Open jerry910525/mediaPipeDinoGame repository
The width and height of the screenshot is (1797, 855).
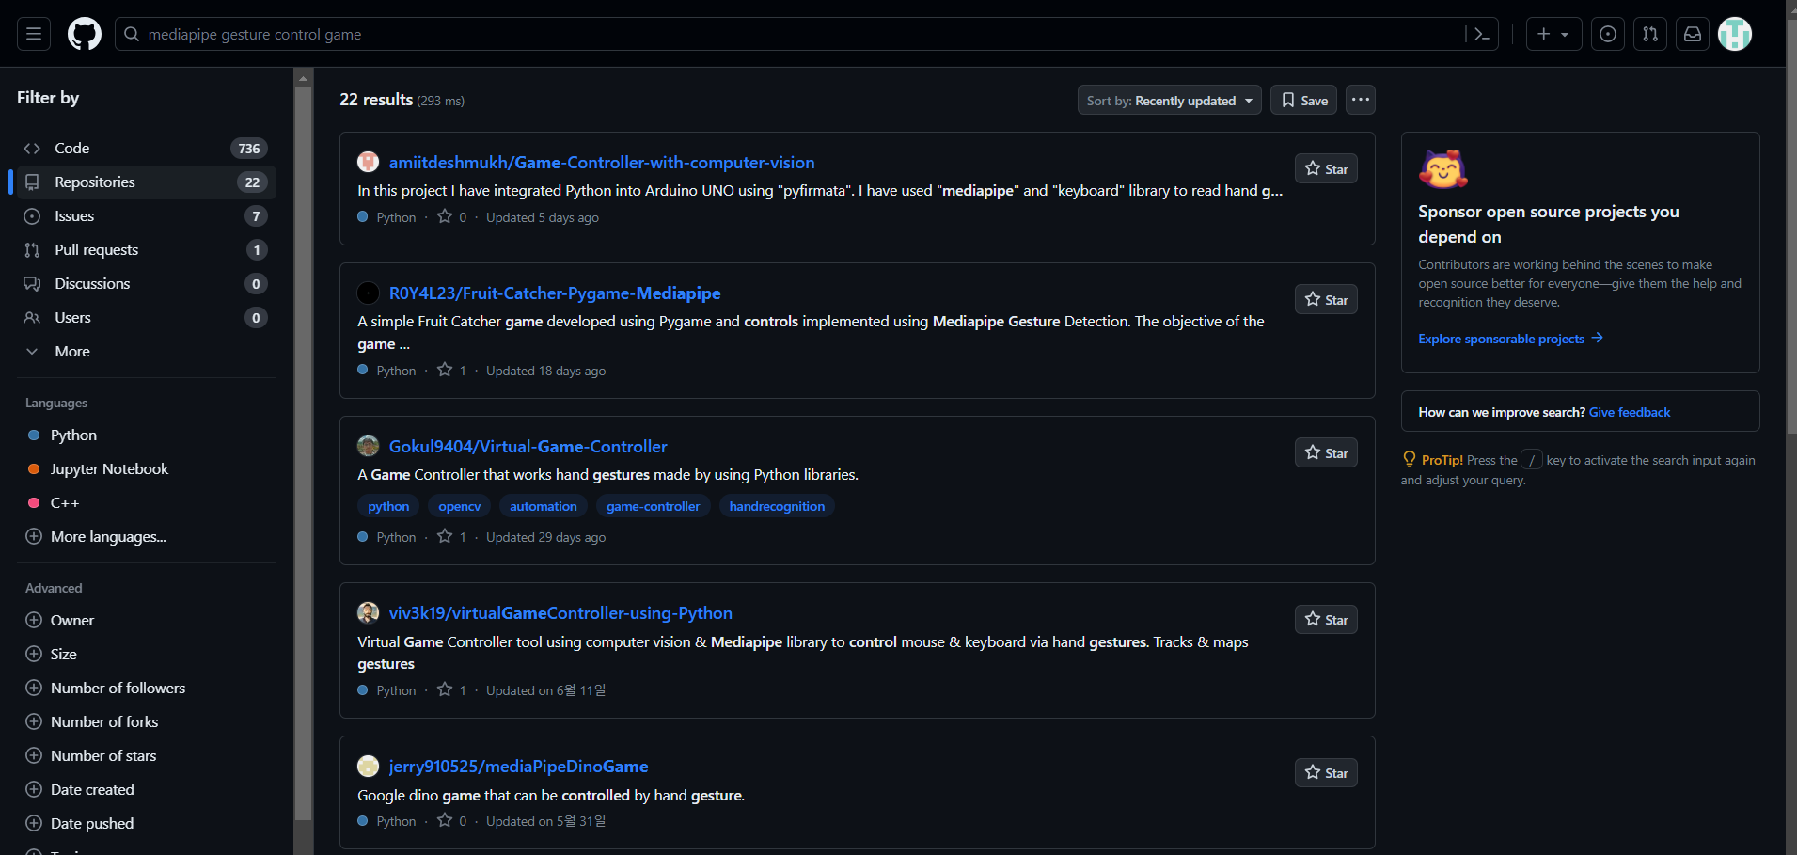click(x=519, y=767)
